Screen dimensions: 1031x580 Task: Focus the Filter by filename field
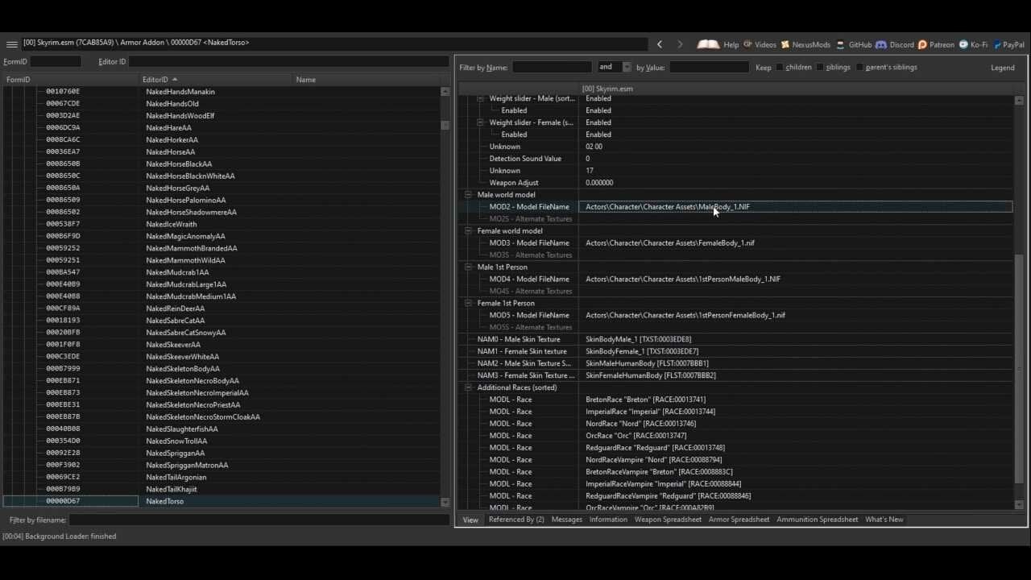tap(259, 520)
